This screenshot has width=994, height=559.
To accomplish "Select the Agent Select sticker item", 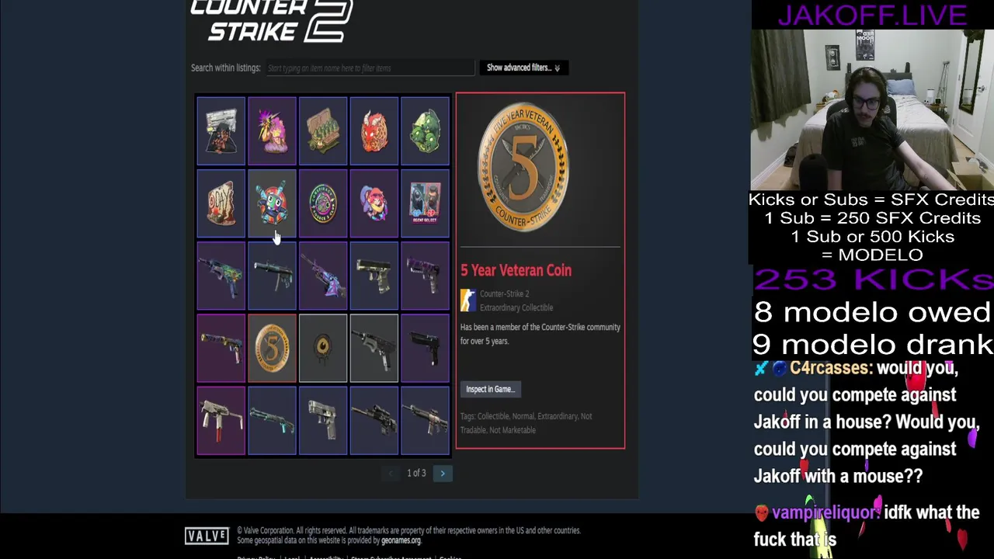I will 425,203.
